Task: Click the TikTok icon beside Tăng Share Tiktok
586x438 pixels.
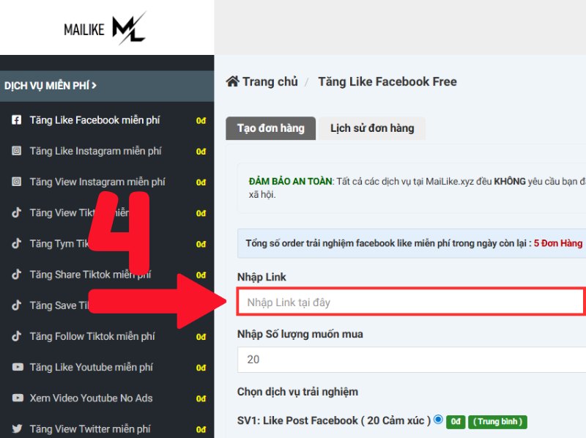Action: pyautogui.click(x=16, y=275)
